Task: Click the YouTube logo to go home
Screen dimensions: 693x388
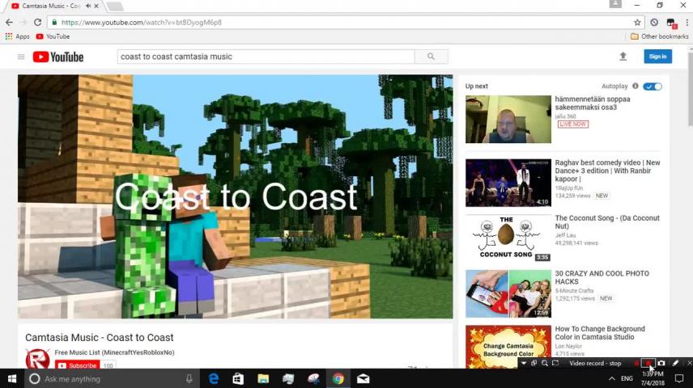Action: (58, 57)
